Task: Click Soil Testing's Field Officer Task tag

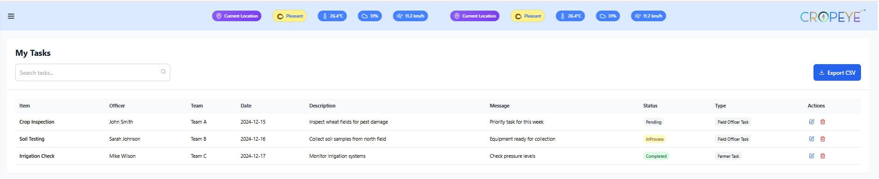Action: [733, 139]
